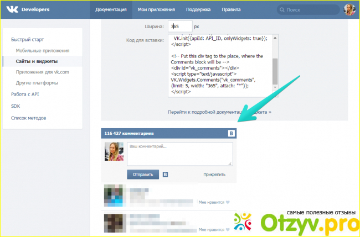Image resolution: width=360 pixels, height=237 pixels.
Task: Click the VK icon in the comments widget header
Action: click(x=232, y=134)
